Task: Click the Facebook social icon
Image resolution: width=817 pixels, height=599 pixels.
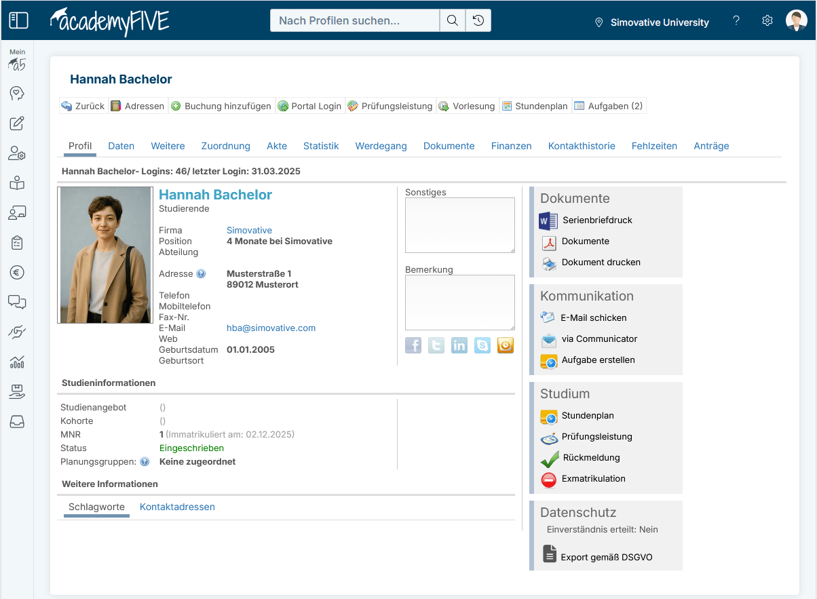Action: tap(413, 345)
